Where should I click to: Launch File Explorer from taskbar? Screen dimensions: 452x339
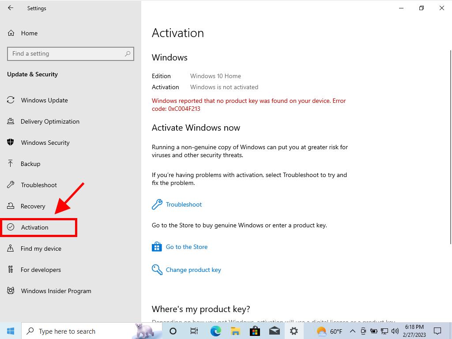point(235,331)
